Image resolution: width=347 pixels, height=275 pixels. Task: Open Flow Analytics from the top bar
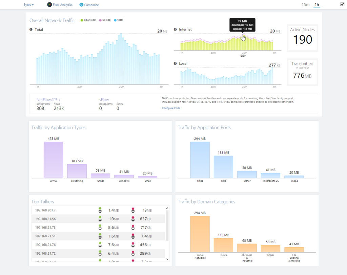[x=60, y=4]
